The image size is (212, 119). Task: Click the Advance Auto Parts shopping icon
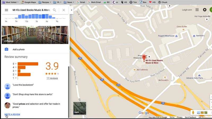tap(199, 75)
